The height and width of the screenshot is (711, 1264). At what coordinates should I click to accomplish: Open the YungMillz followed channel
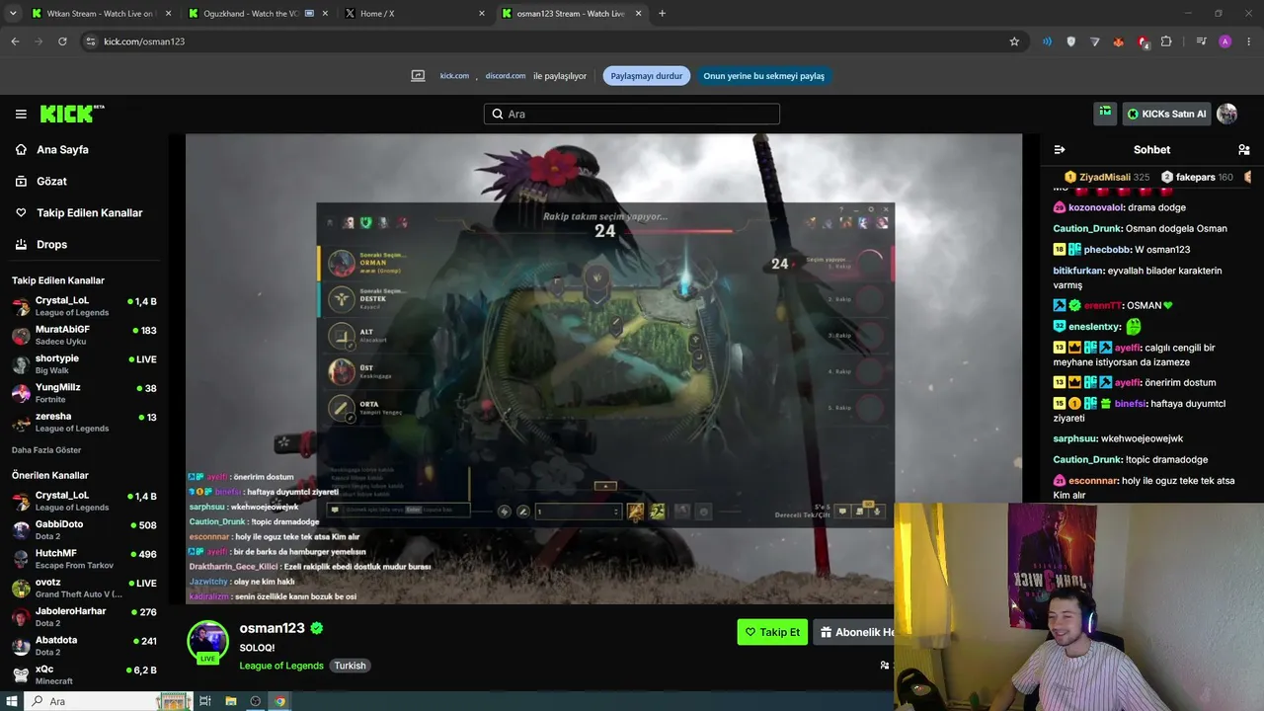(84, 392)
